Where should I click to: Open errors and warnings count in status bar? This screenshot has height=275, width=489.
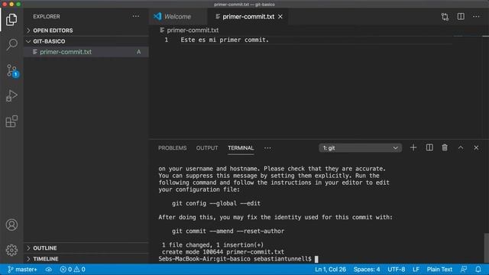(x=73, y=270)
